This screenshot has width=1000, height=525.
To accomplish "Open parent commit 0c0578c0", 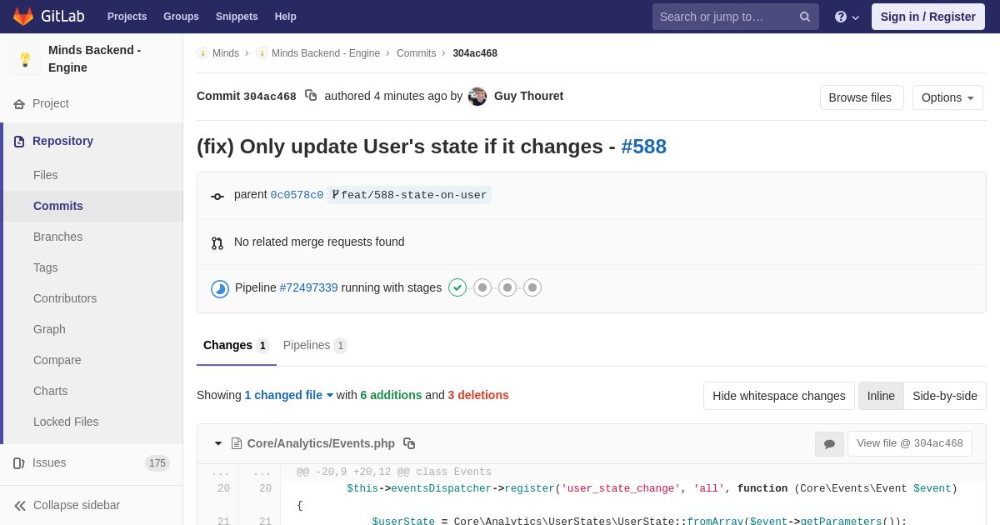I will coord(297,195).
